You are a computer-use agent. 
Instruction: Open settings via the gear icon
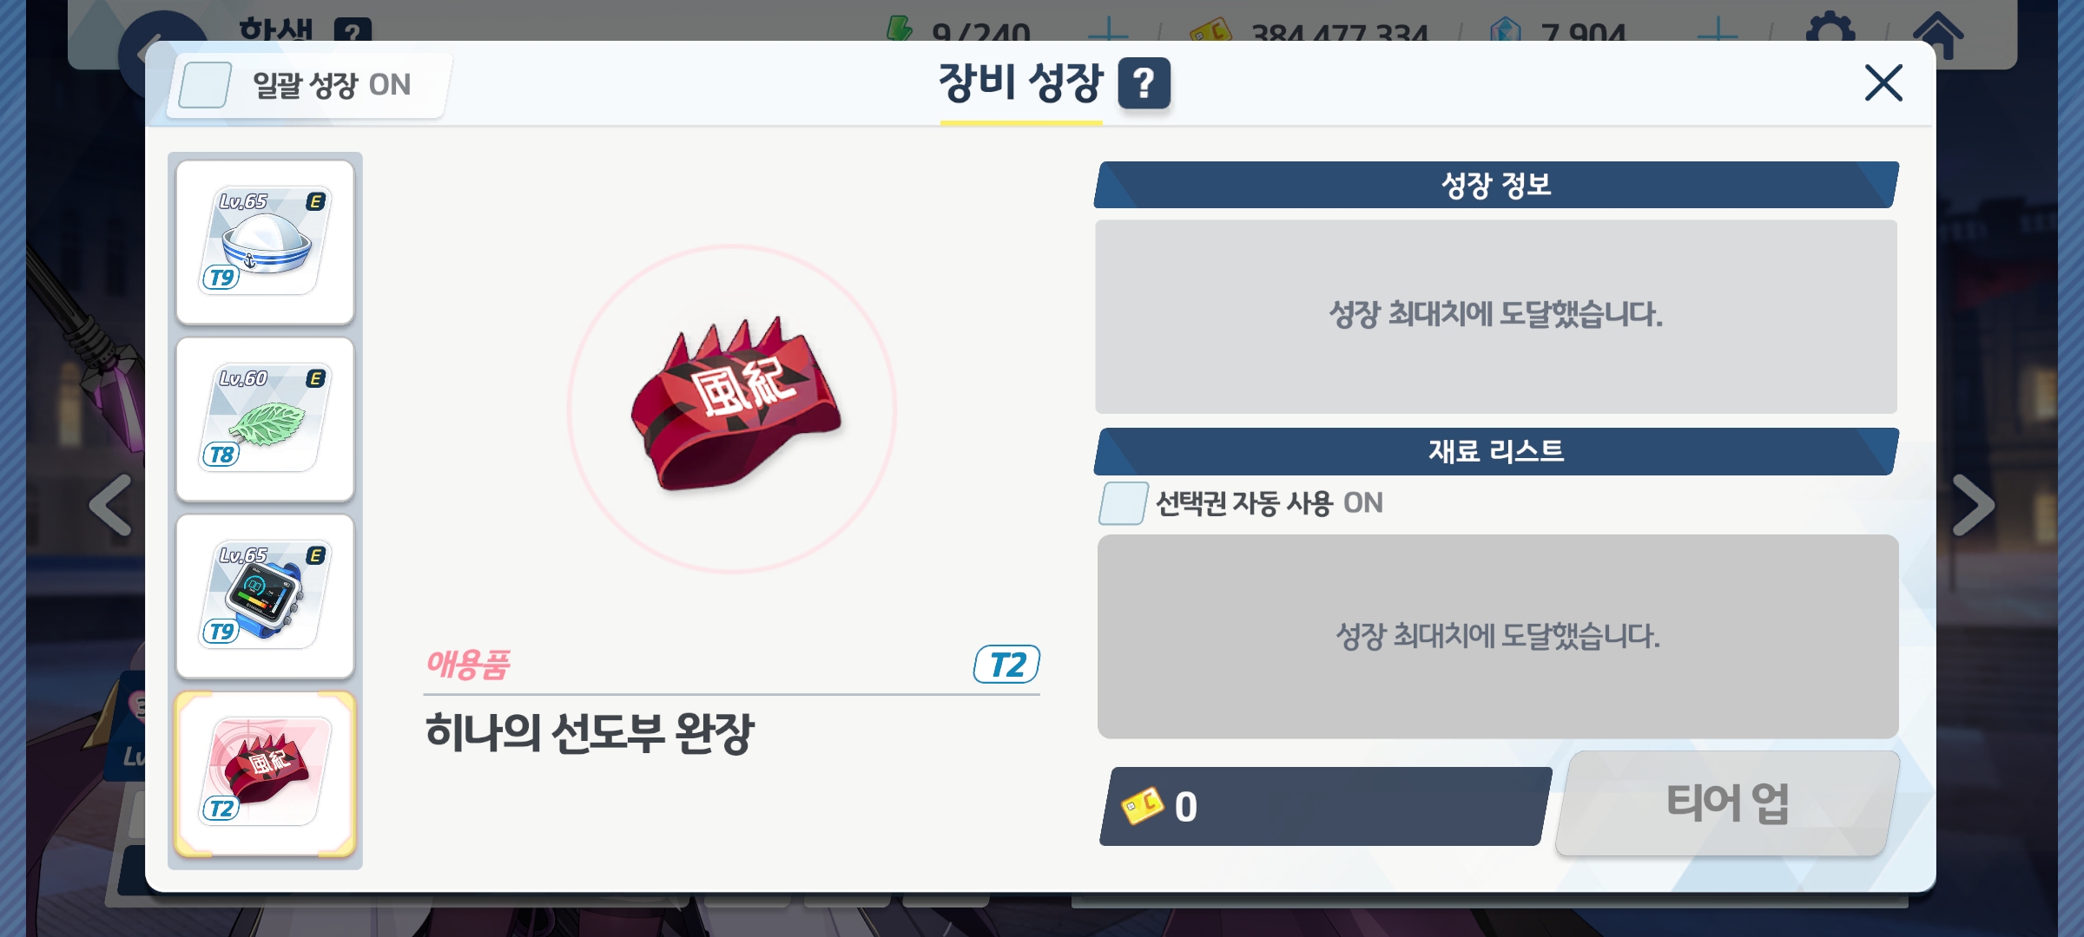point(1830,32)
